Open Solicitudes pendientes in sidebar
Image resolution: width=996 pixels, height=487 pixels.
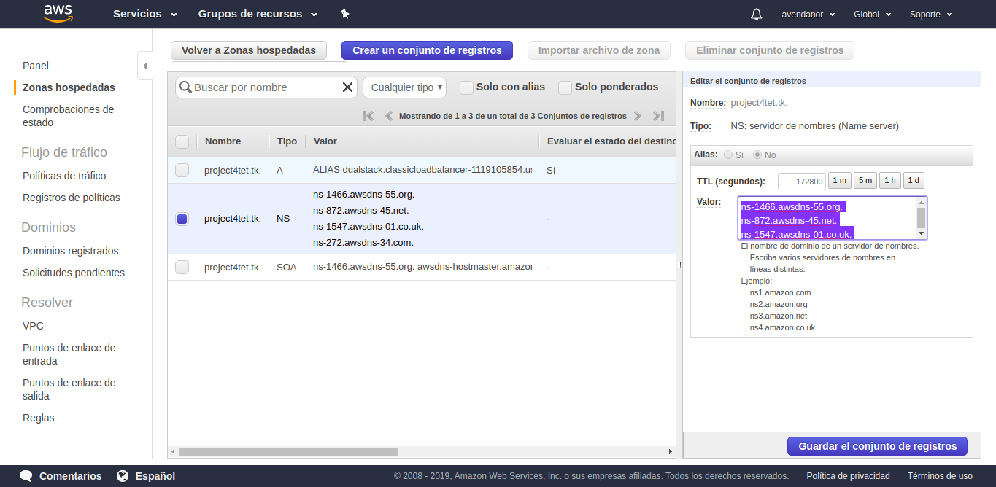tap(74, 273)
